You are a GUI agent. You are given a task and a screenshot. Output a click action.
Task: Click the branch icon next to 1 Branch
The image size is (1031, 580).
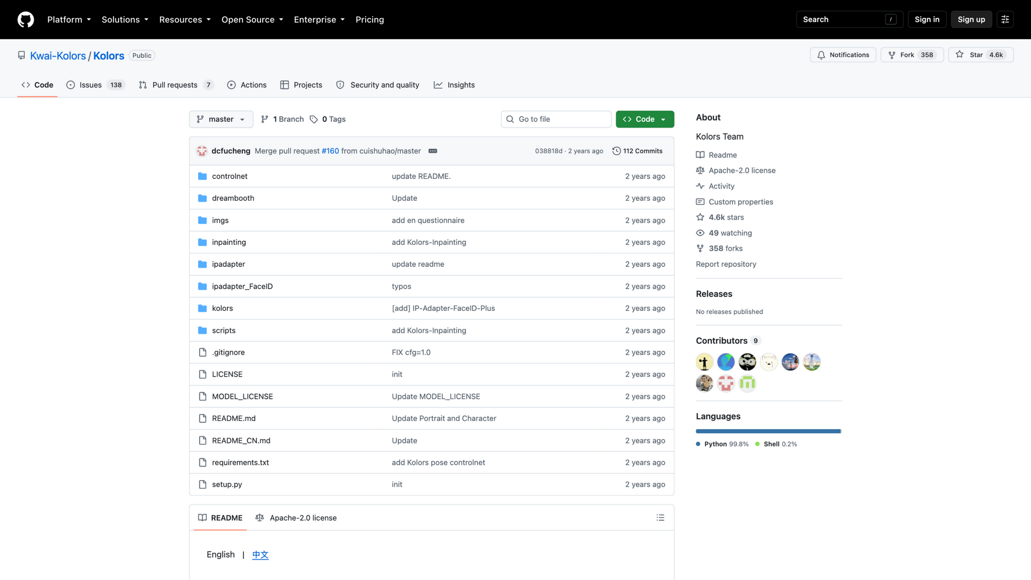click(265, 119)
